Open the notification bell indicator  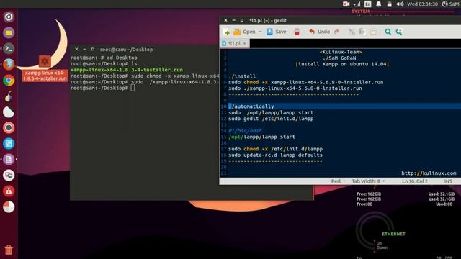pos(379,4)
